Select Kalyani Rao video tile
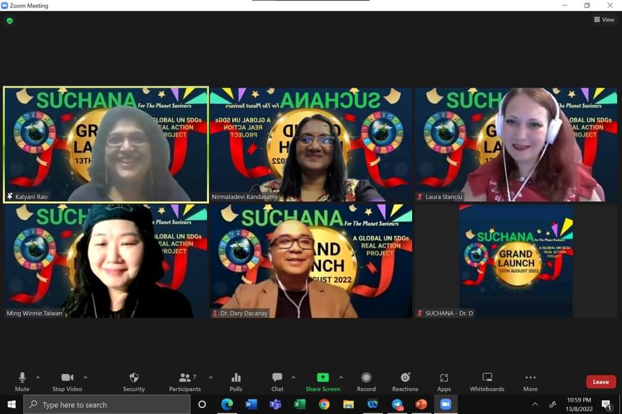The width and height of the screenshot is (622, 414). pos(106,144)
